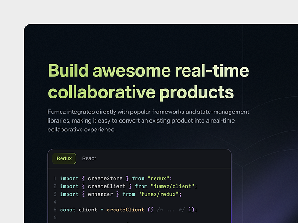Click line number 6 in code gutter
298x223 pixels.
coord(55,217)
